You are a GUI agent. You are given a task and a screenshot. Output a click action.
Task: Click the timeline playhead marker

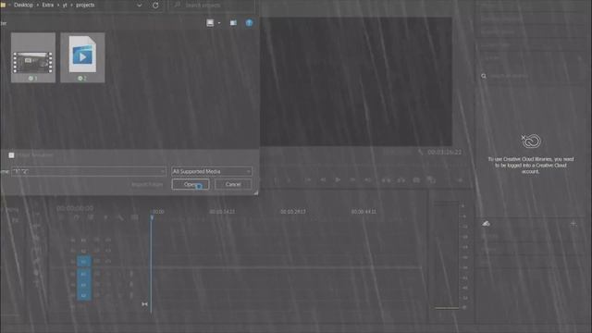152,217
